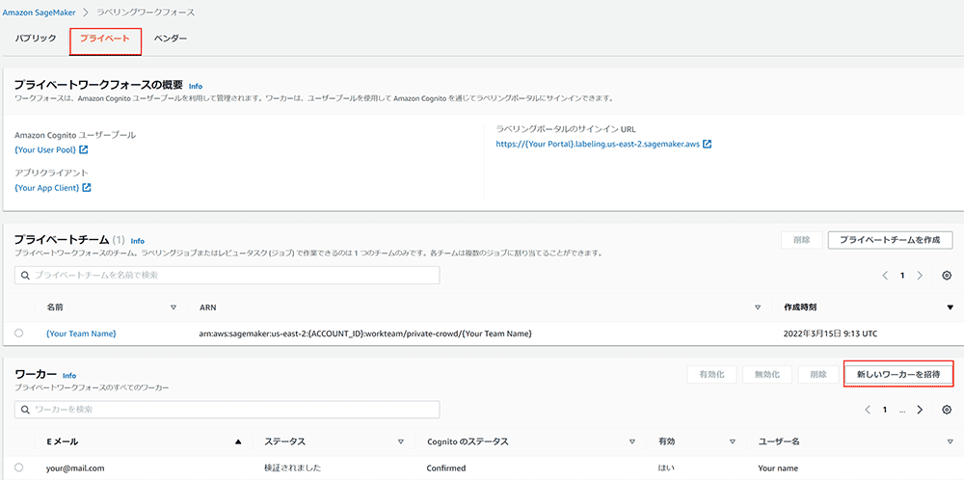Click external link icon beside {Your App Client}
This screenshot has width=964, height=480.
click(87, 187)
